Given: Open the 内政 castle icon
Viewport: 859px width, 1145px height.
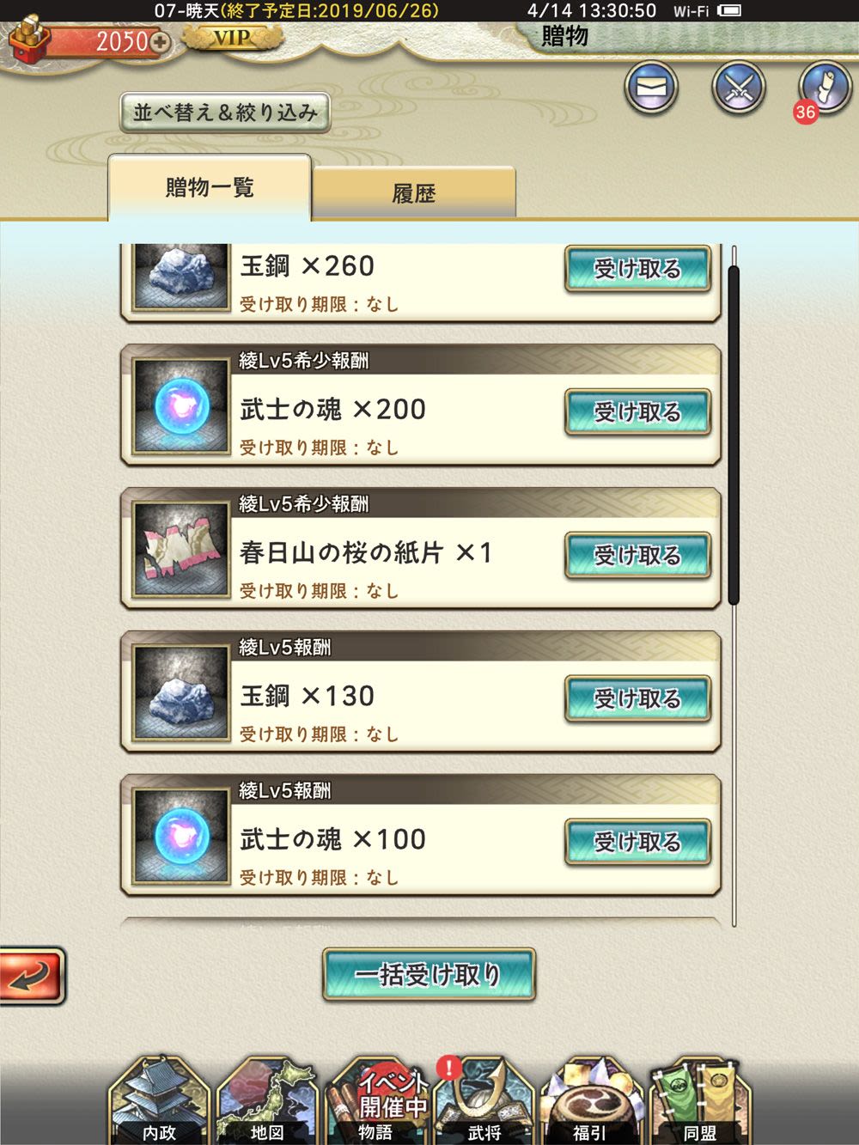Looking at the screenshot, I should [x=160, y=1101].
